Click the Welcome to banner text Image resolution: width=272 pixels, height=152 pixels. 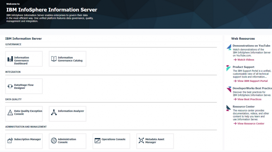pyautogui.click(x=13, y=4)
